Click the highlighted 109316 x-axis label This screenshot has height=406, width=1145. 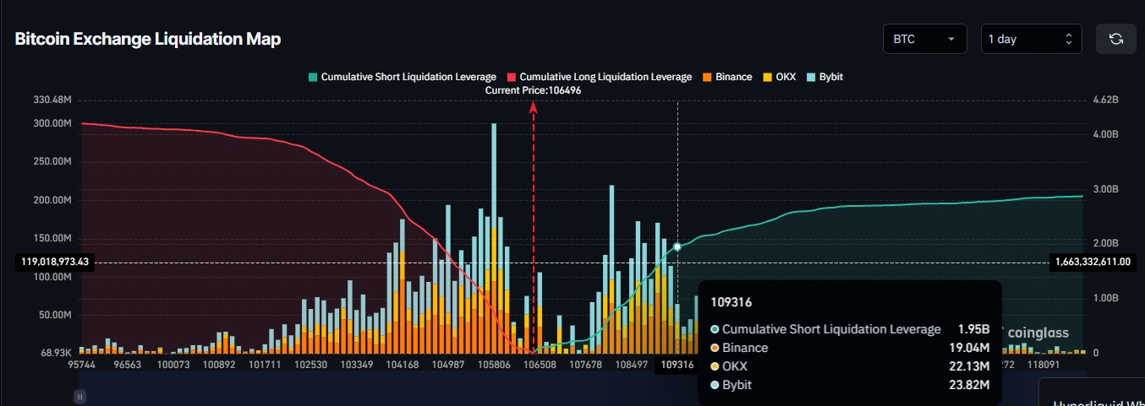pyautogui.click(x=677, y=365)
